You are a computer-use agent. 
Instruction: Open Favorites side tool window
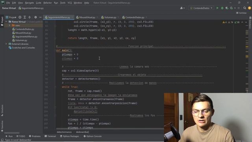click(2, 126)
